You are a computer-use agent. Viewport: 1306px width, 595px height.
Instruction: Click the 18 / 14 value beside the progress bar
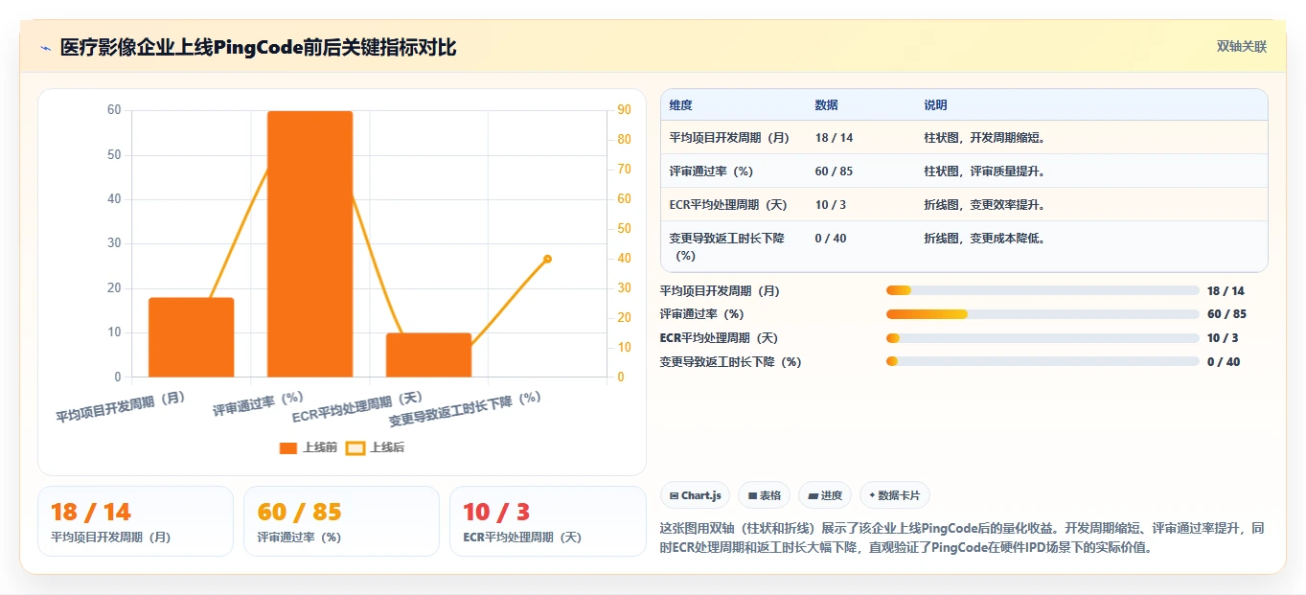1226,291
